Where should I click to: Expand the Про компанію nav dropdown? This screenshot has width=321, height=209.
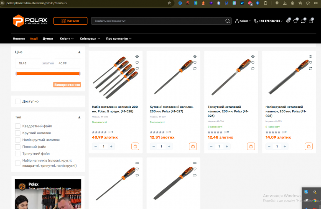coord(119,38)
